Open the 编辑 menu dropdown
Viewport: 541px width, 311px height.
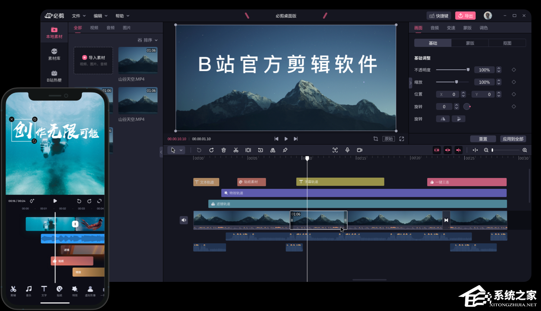[100, 16]
